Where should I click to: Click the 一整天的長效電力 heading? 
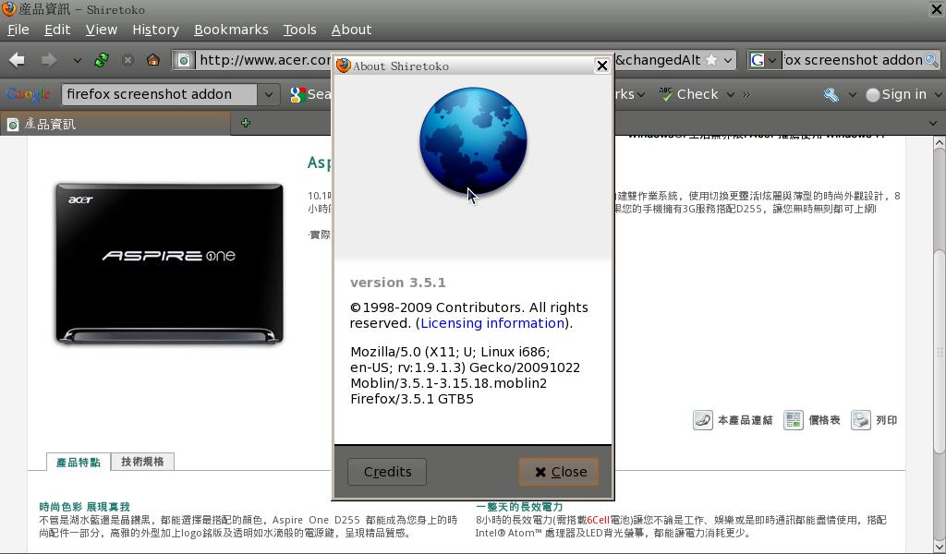point(519,507)
